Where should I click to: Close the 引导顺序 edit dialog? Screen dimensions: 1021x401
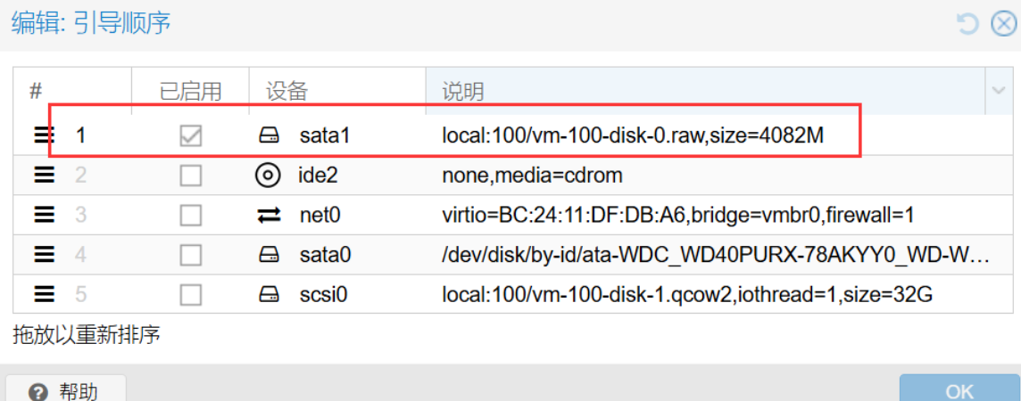tap(1003, 24)
